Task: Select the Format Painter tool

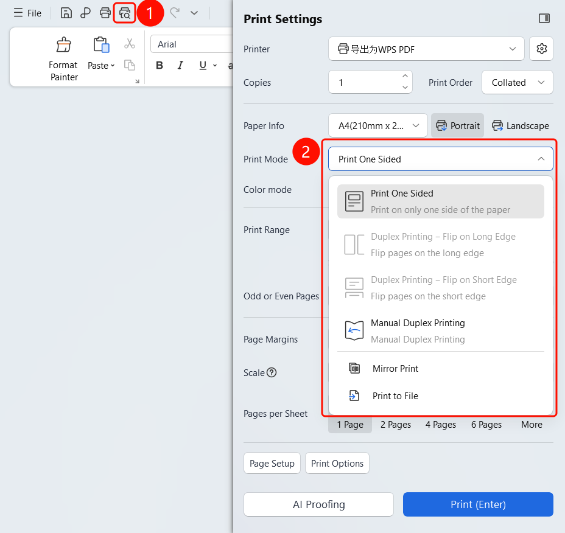Action: (64, 59)
